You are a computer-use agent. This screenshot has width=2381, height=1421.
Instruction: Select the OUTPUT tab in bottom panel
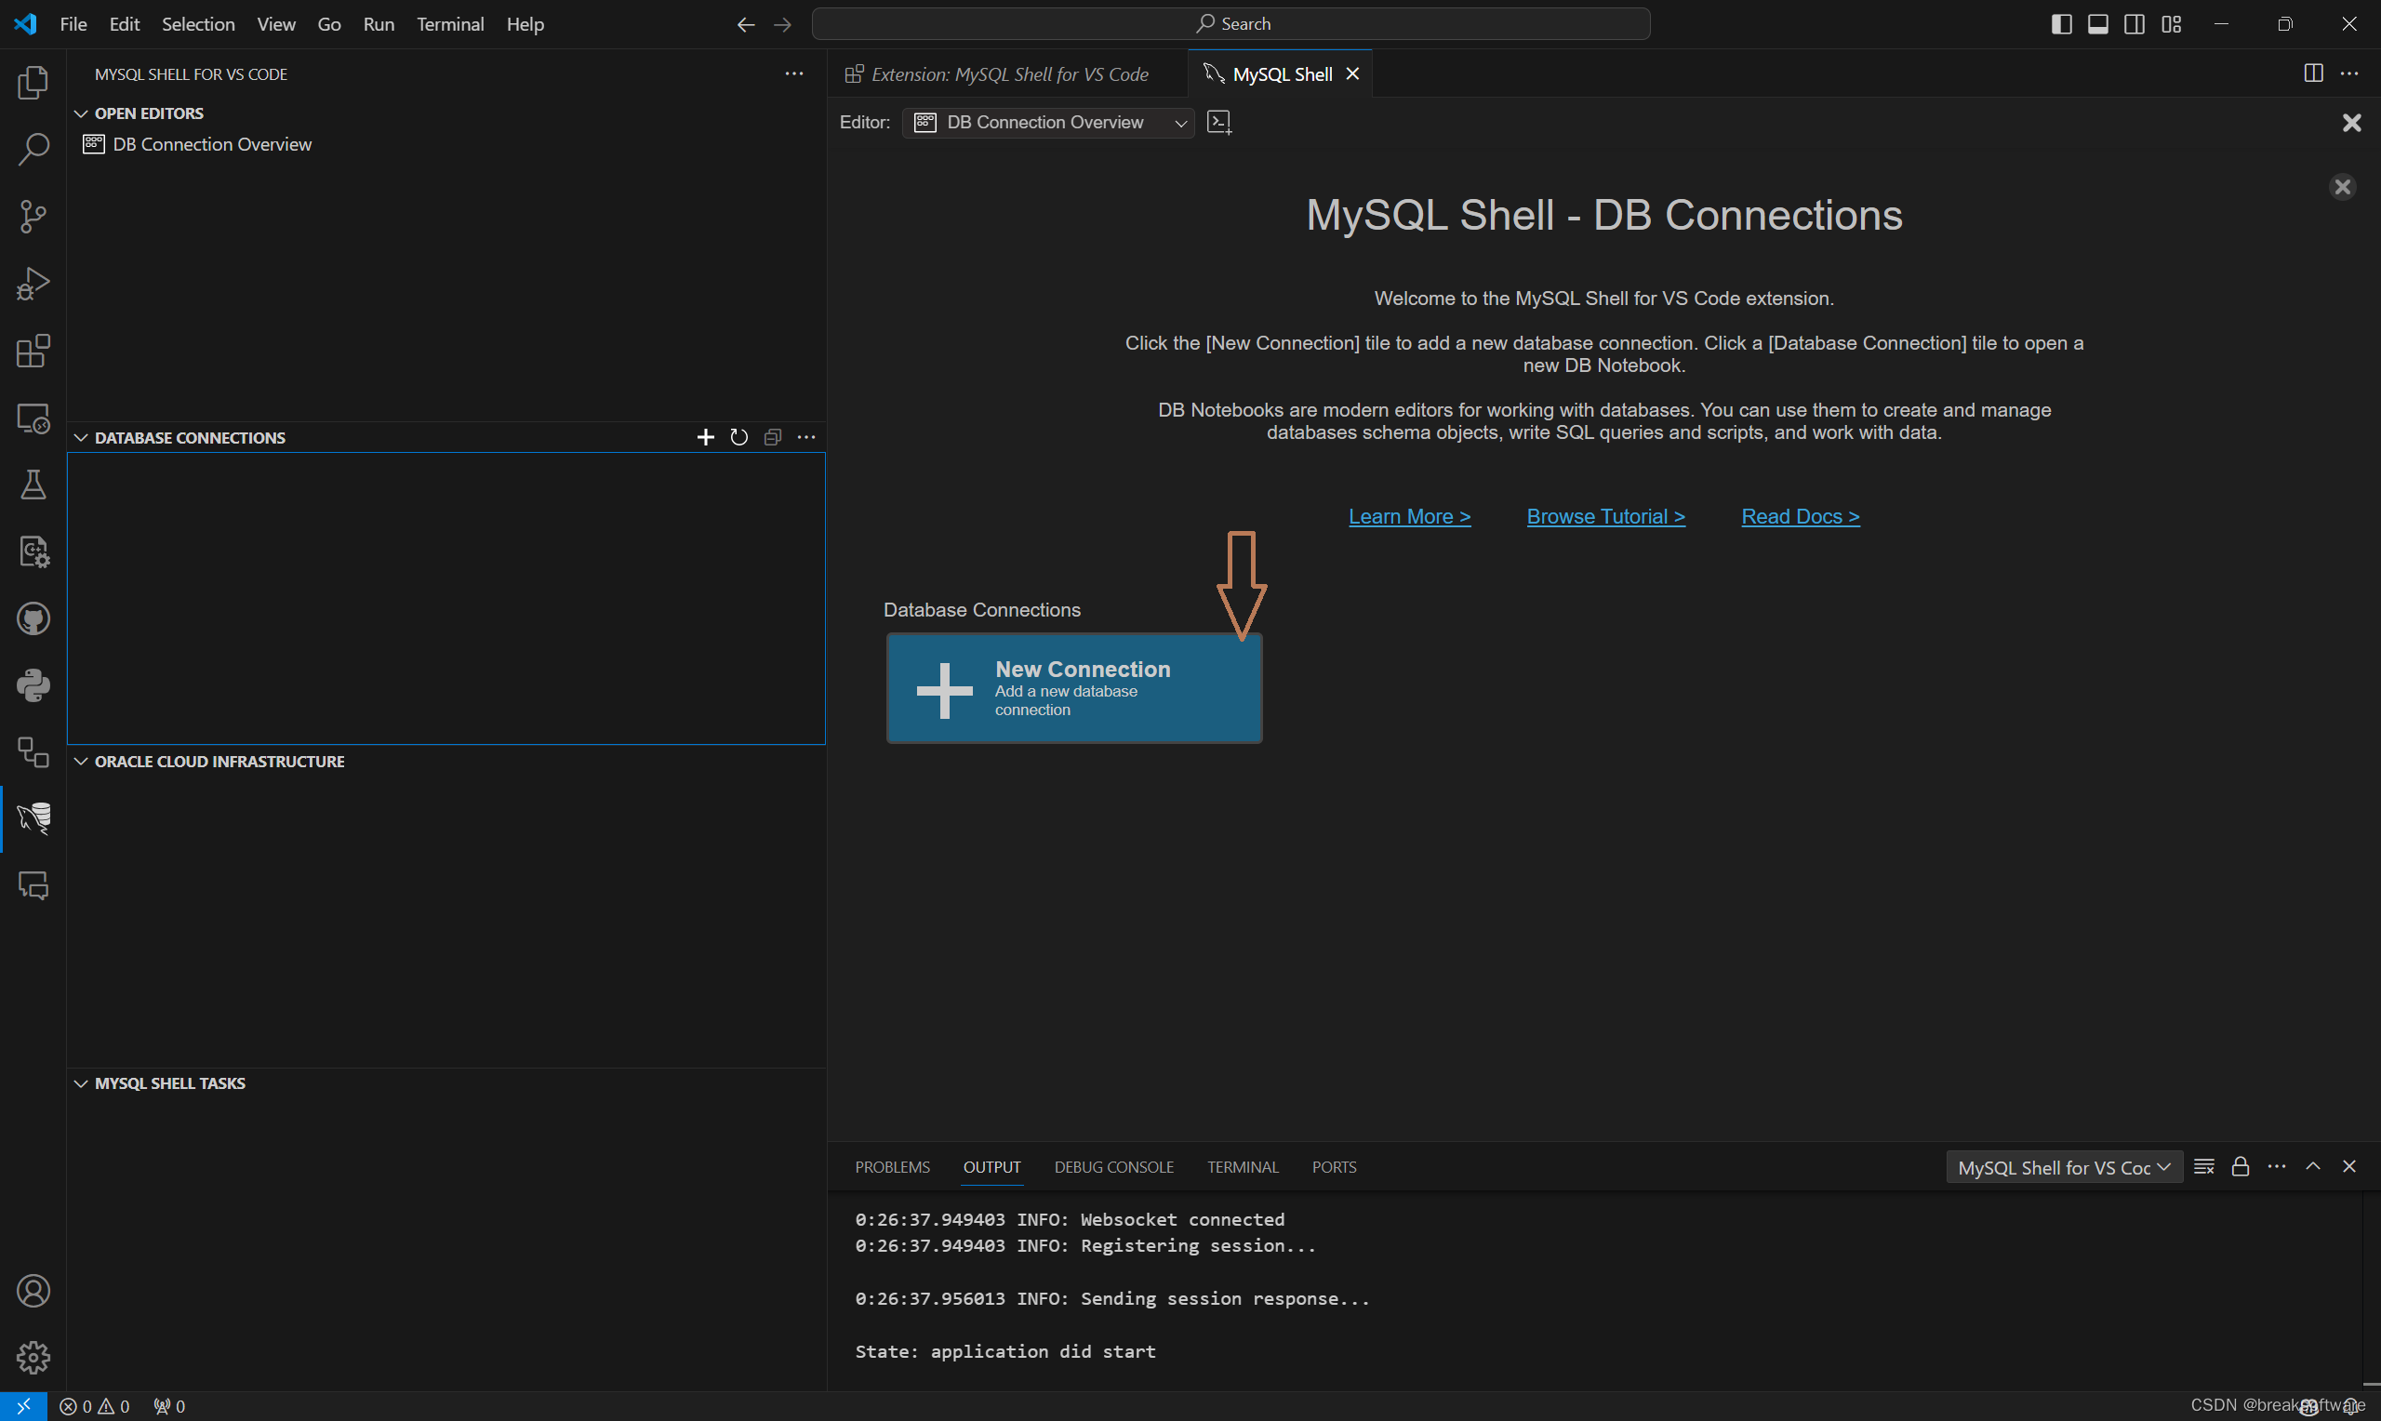pos(991,1165)
